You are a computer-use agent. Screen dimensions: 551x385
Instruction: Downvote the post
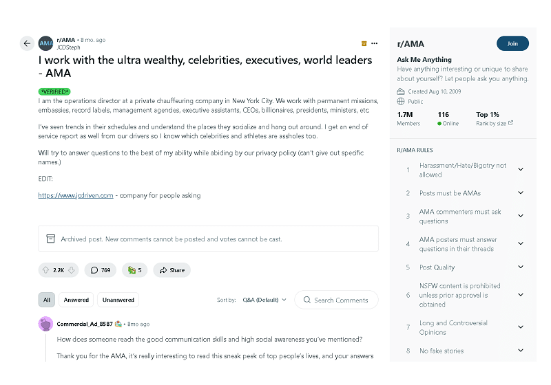[x=72, y=270]
